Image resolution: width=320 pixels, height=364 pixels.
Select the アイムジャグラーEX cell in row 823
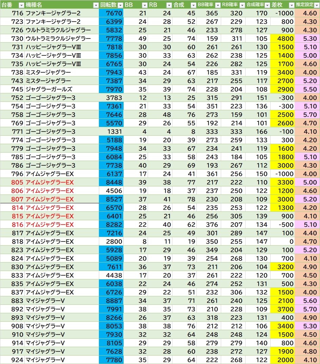(62, 250)
